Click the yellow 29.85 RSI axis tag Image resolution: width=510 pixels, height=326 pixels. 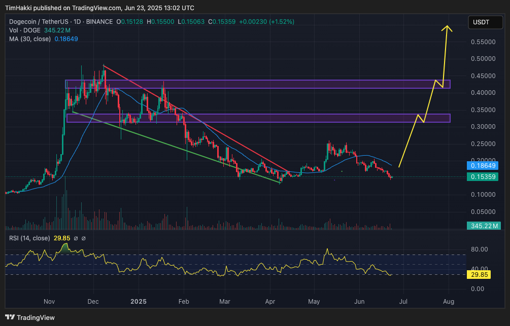479,275
